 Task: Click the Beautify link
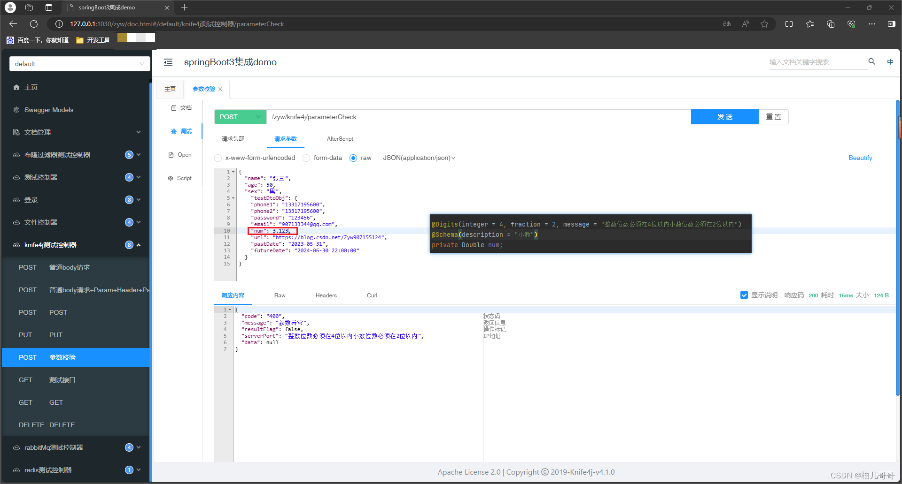[x=860, y=158]
